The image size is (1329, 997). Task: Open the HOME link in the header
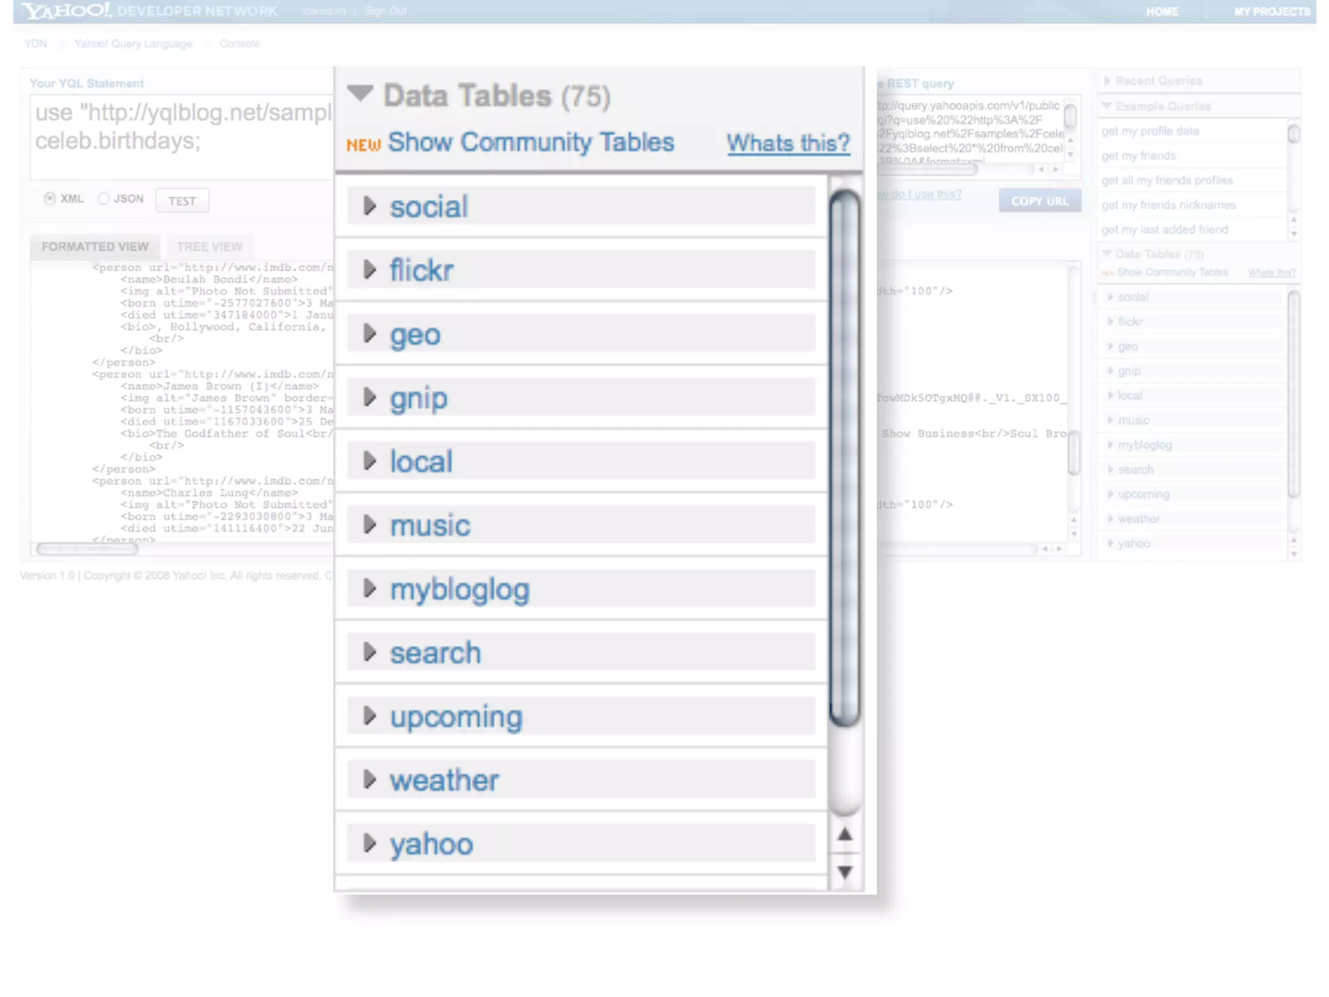(x=1162, y=12)
